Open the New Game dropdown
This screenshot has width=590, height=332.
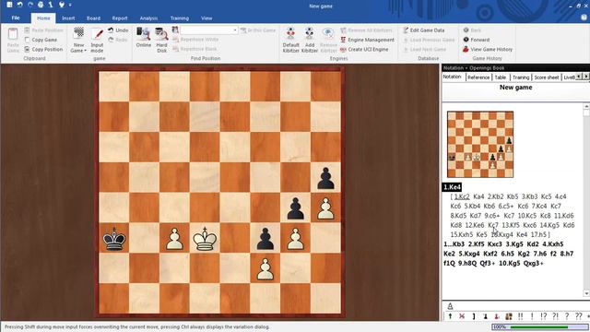[x=78, y=40]
